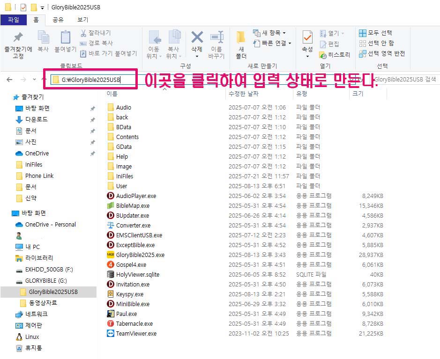Select 내 PC in navigation pane
The width and height of the screenshot is (440, 359).
click(x=32, y=247)
